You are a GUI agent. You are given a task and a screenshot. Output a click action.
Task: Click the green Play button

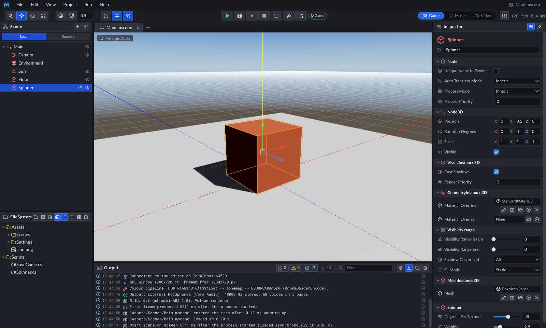pos(227,16)
